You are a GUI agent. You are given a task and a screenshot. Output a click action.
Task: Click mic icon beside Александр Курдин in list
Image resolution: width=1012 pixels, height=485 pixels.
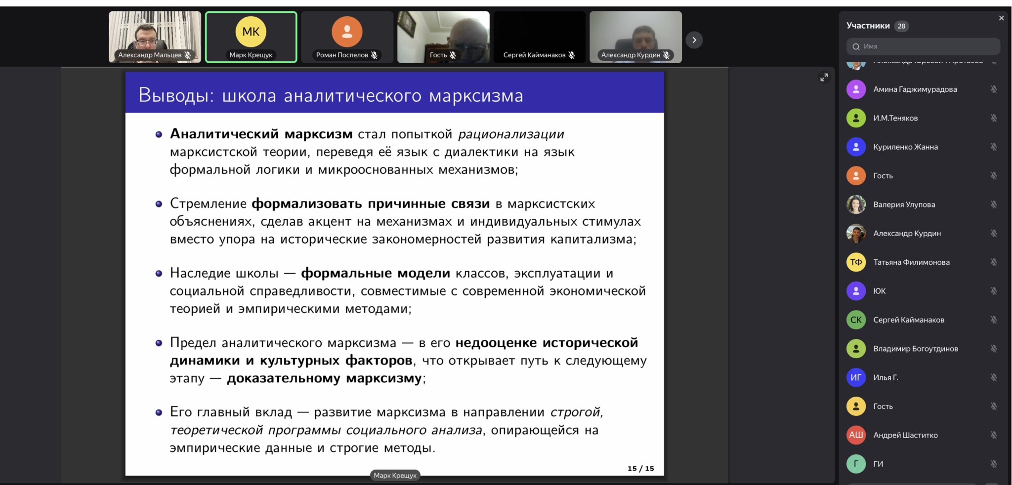coord(994,233)
